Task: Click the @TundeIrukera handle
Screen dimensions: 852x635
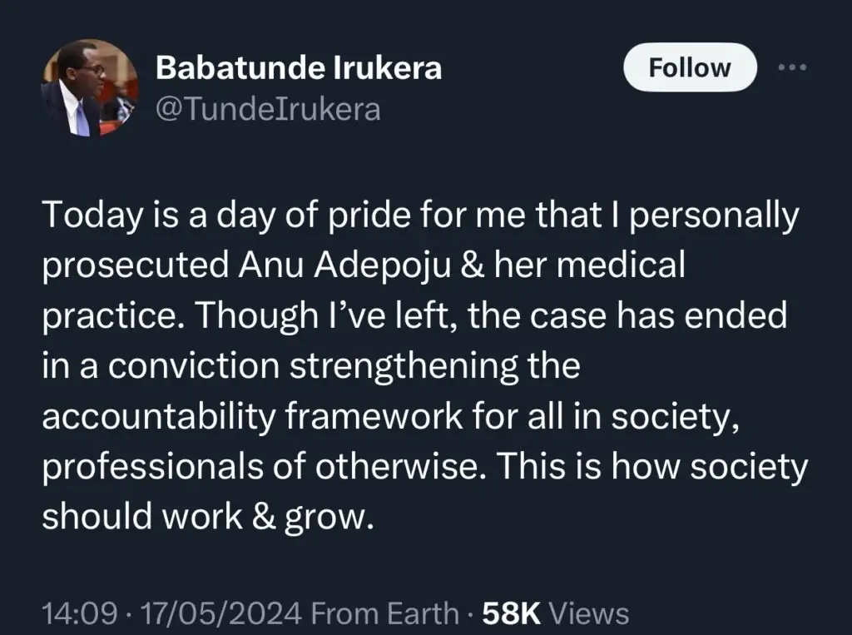Action: 268,109
